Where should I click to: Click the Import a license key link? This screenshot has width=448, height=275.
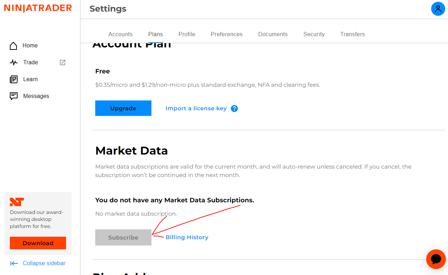[x=196, y=109]
